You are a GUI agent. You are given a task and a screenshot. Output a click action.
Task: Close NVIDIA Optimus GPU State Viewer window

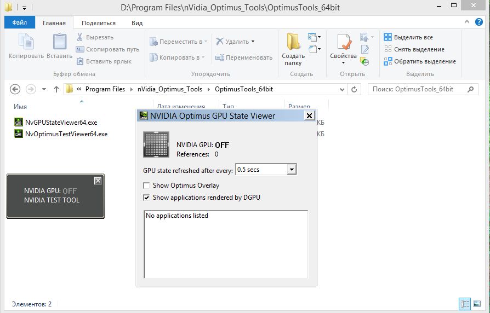309,116
